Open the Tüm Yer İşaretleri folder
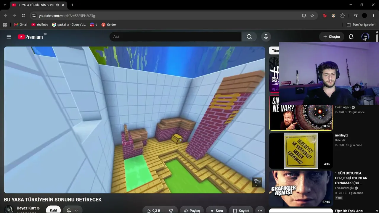Image resolution: width=379 pixels, height=213 pixels. (361, 25)
